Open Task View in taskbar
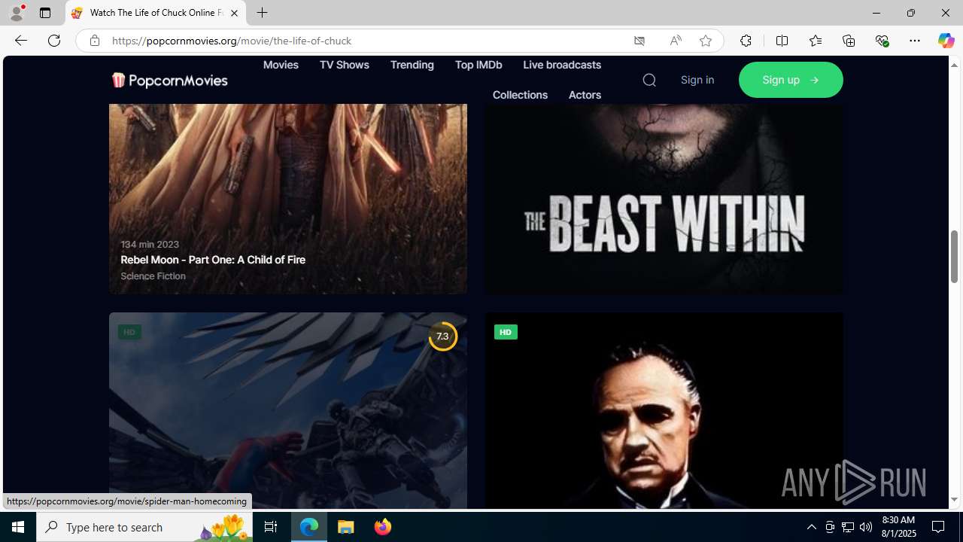Viewport: 963px width, 542px height. tap(271, 527)
